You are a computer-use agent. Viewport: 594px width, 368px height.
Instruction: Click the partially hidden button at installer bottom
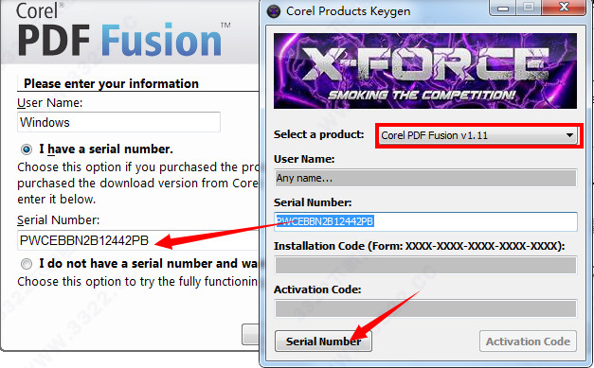[x=250, y=334]
